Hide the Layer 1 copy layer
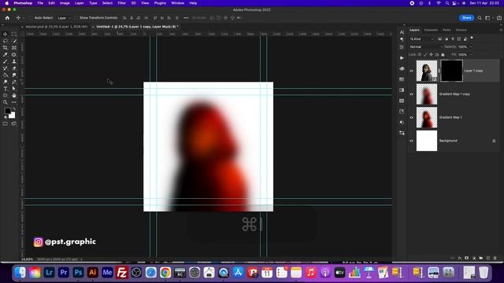The width and height of the screenshot is (504, 283). click(x=411, y=71)
